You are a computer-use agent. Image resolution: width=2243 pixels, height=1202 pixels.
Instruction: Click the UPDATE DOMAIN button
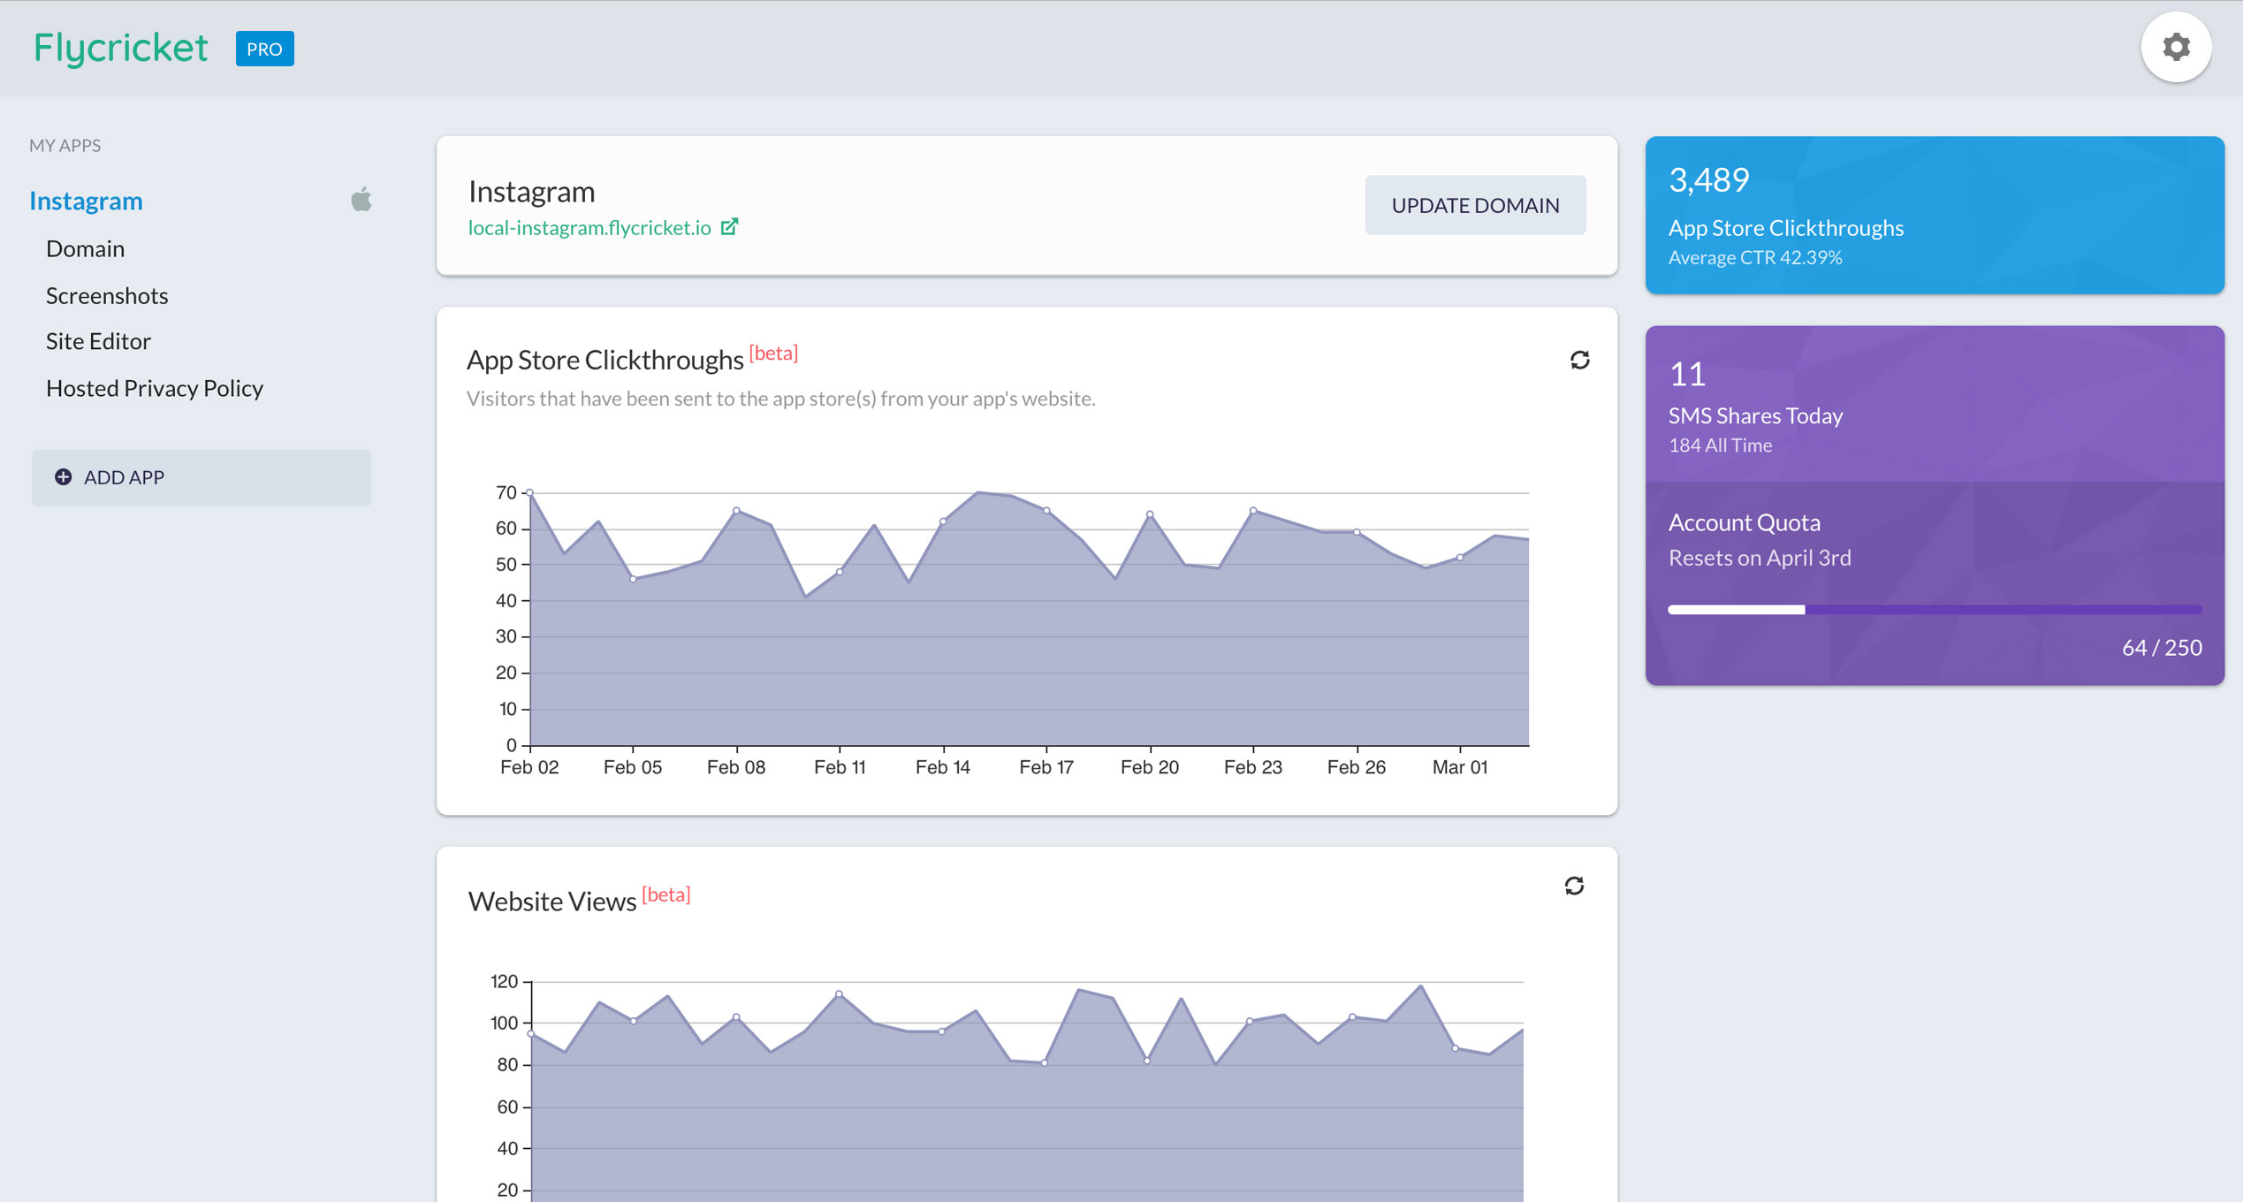[1475, 205]
